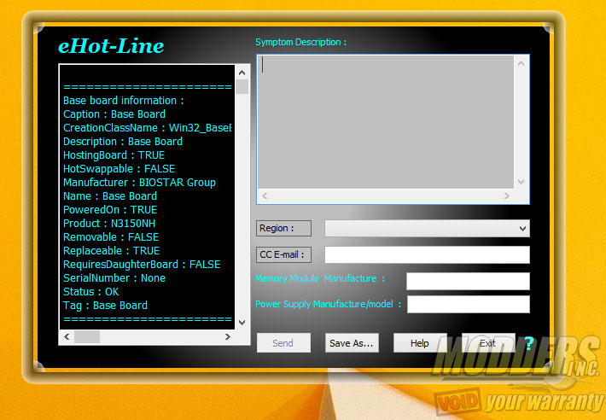Click the 'Description : Base Board' line

(123, 142)
